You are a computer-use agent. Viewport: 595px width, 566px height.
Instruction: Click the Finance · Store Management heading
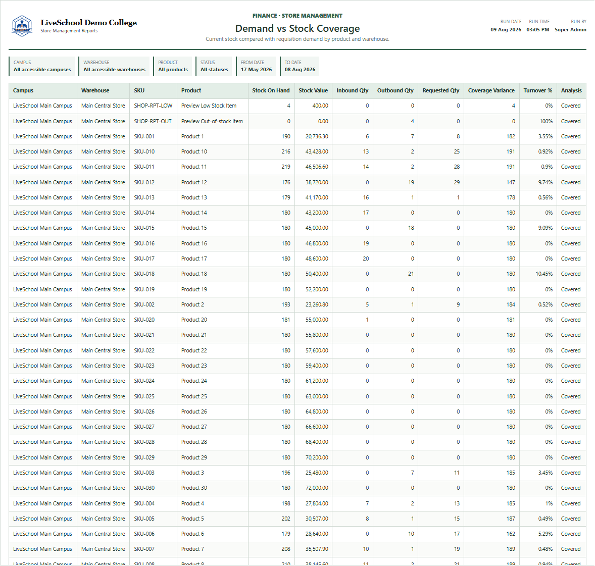pyautogui.click(x=297, y=16)
